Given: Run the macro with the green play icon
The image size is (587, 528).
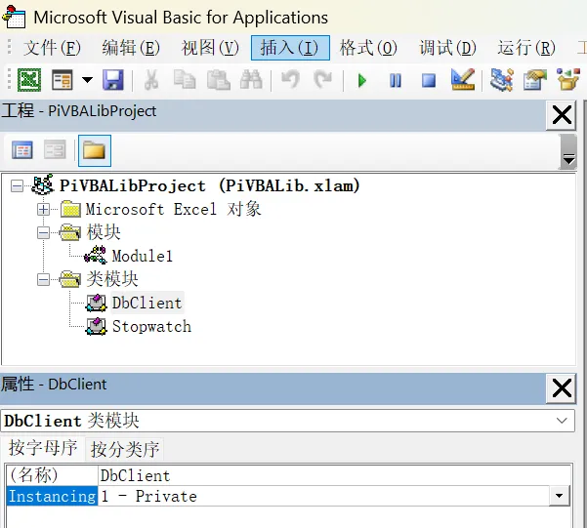Looking at the screenshot, I should pos(361,80).
